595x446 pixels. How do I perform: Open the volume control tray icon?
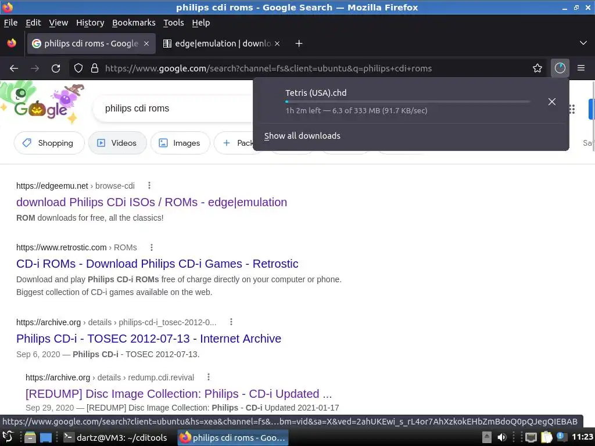coord(501,437)
